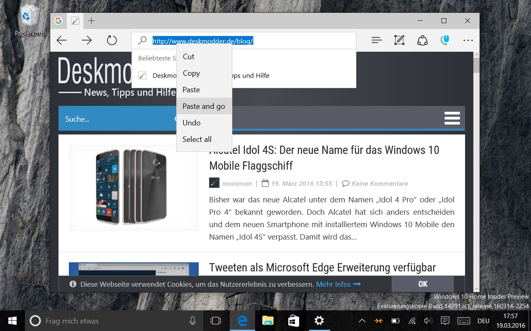
Task: Click the DEU input language indicator
Action: [x=483, y=321]
